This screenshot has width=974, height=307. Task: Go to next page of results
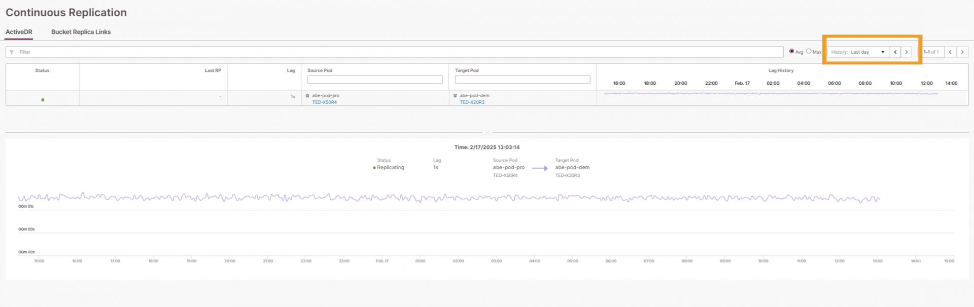click(962, 52)
